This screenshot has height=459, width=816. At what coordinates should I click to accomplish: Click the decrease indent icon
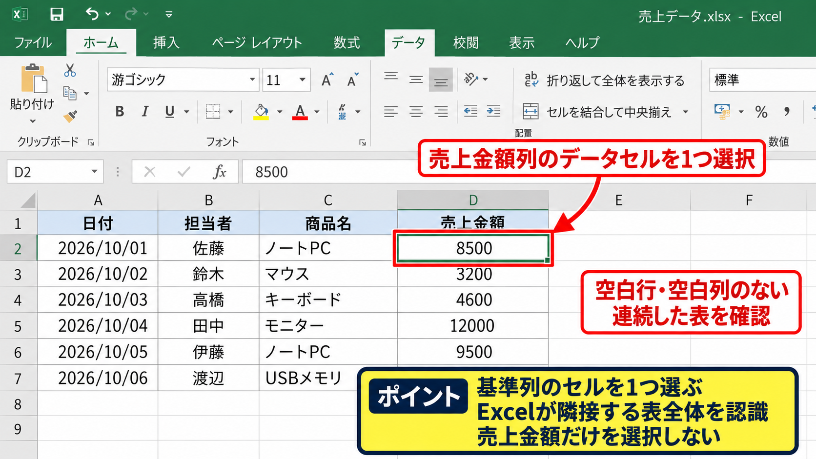click(x=470, y=111)
